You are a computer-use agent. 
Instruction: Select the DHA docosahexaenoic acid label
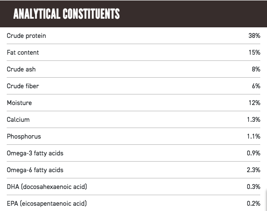47,187
